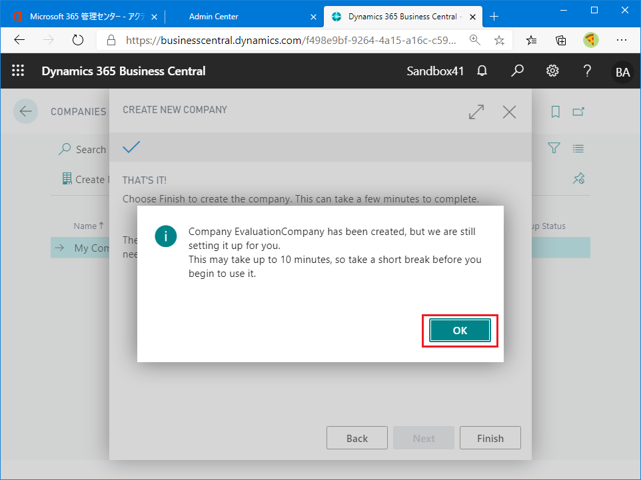Open a new browser tab
Image resolution: width=641 pixels, height=480 pixels.
[494, 17]
